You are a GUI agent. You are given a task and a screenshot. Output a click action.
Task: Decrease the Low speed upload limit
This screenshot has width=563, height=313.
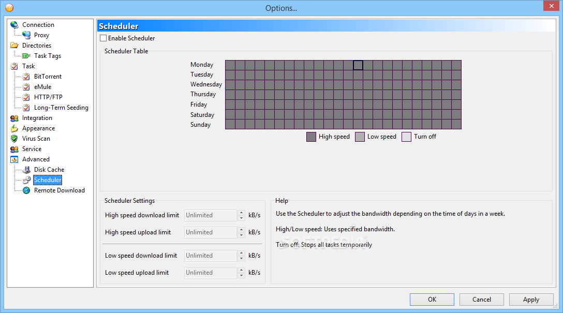241,275
